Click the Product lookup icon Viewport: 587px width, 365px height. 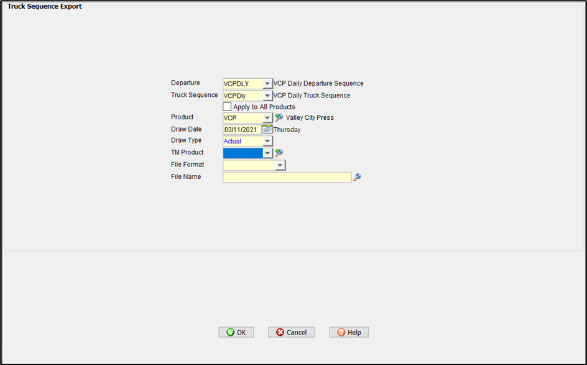[279, 117]
